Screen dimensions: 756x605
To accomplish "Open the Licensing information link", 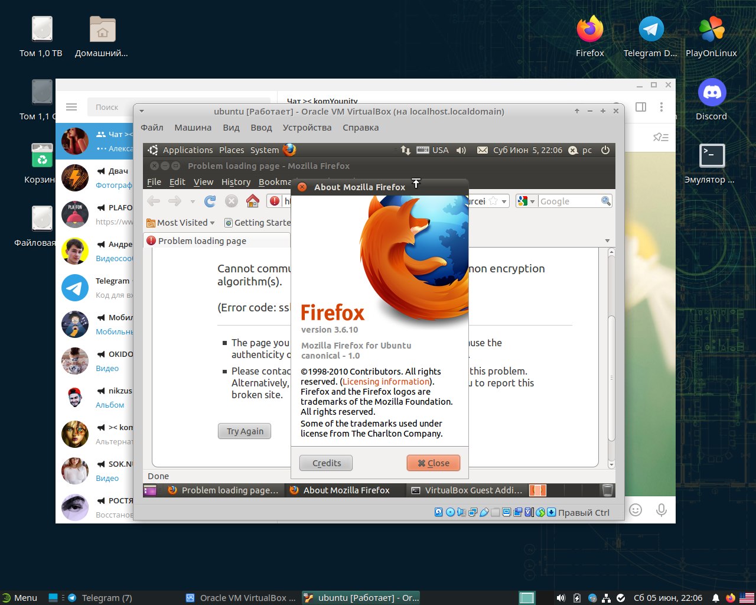I will [386, 382].
